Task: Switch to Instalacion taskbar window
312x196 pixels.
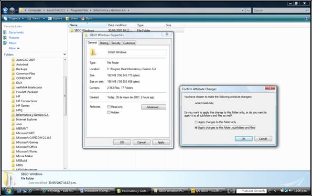Action: coord(95,191)
